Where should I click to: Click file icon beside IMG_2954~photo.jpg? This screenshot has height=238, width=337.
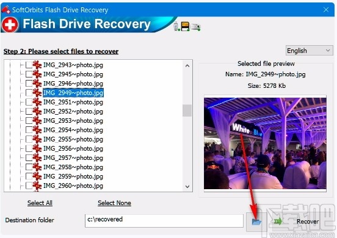click(x=37, y=130)
